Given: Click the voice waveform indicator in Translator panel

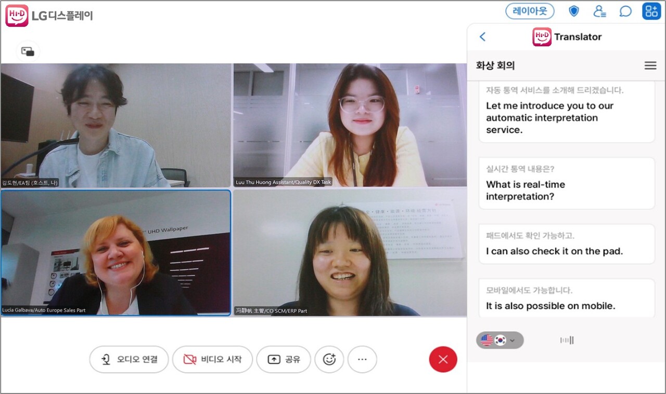Looking at the screenshot, I should tap(567, 340).
